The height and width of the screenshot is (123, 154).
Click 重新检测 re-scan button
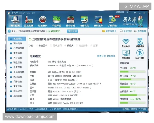pos(72,31)
